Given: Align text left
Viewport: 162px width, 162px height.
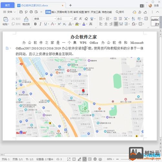Looking at the screenshot, I should [x=101, y=24].
